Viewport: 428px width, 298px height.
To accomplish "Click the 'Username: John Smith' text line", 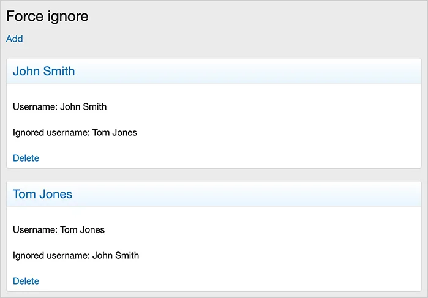I will tap(59, 106).
